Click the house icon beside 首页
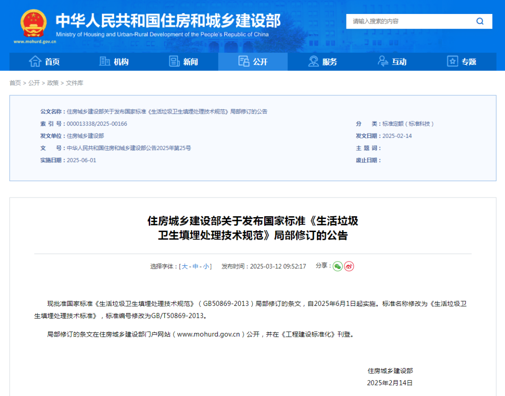This screenshot has height=396, width=505. (x=35, y=62)
